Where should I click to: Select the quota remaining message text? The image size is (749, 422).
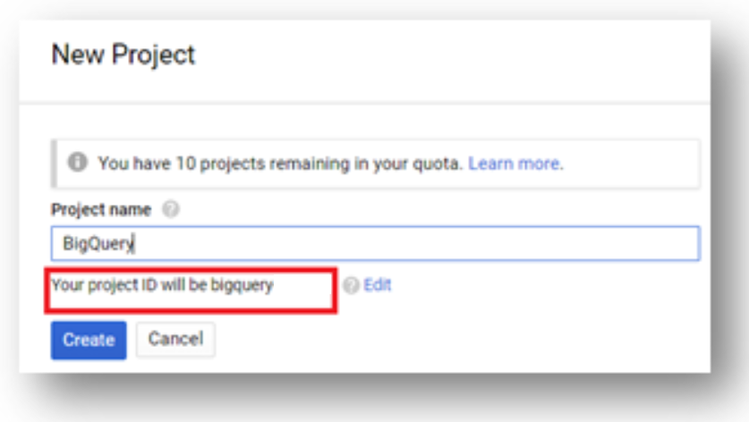click(x=280, y=164)
